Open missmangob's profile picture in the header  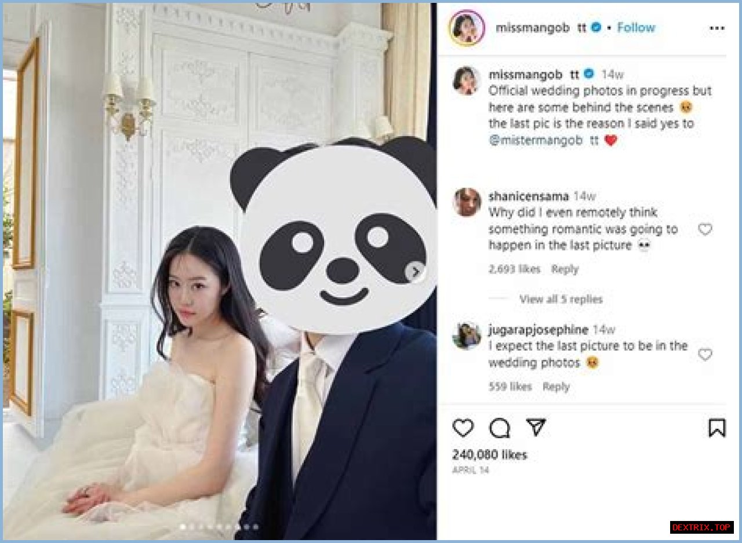[466, 27]
